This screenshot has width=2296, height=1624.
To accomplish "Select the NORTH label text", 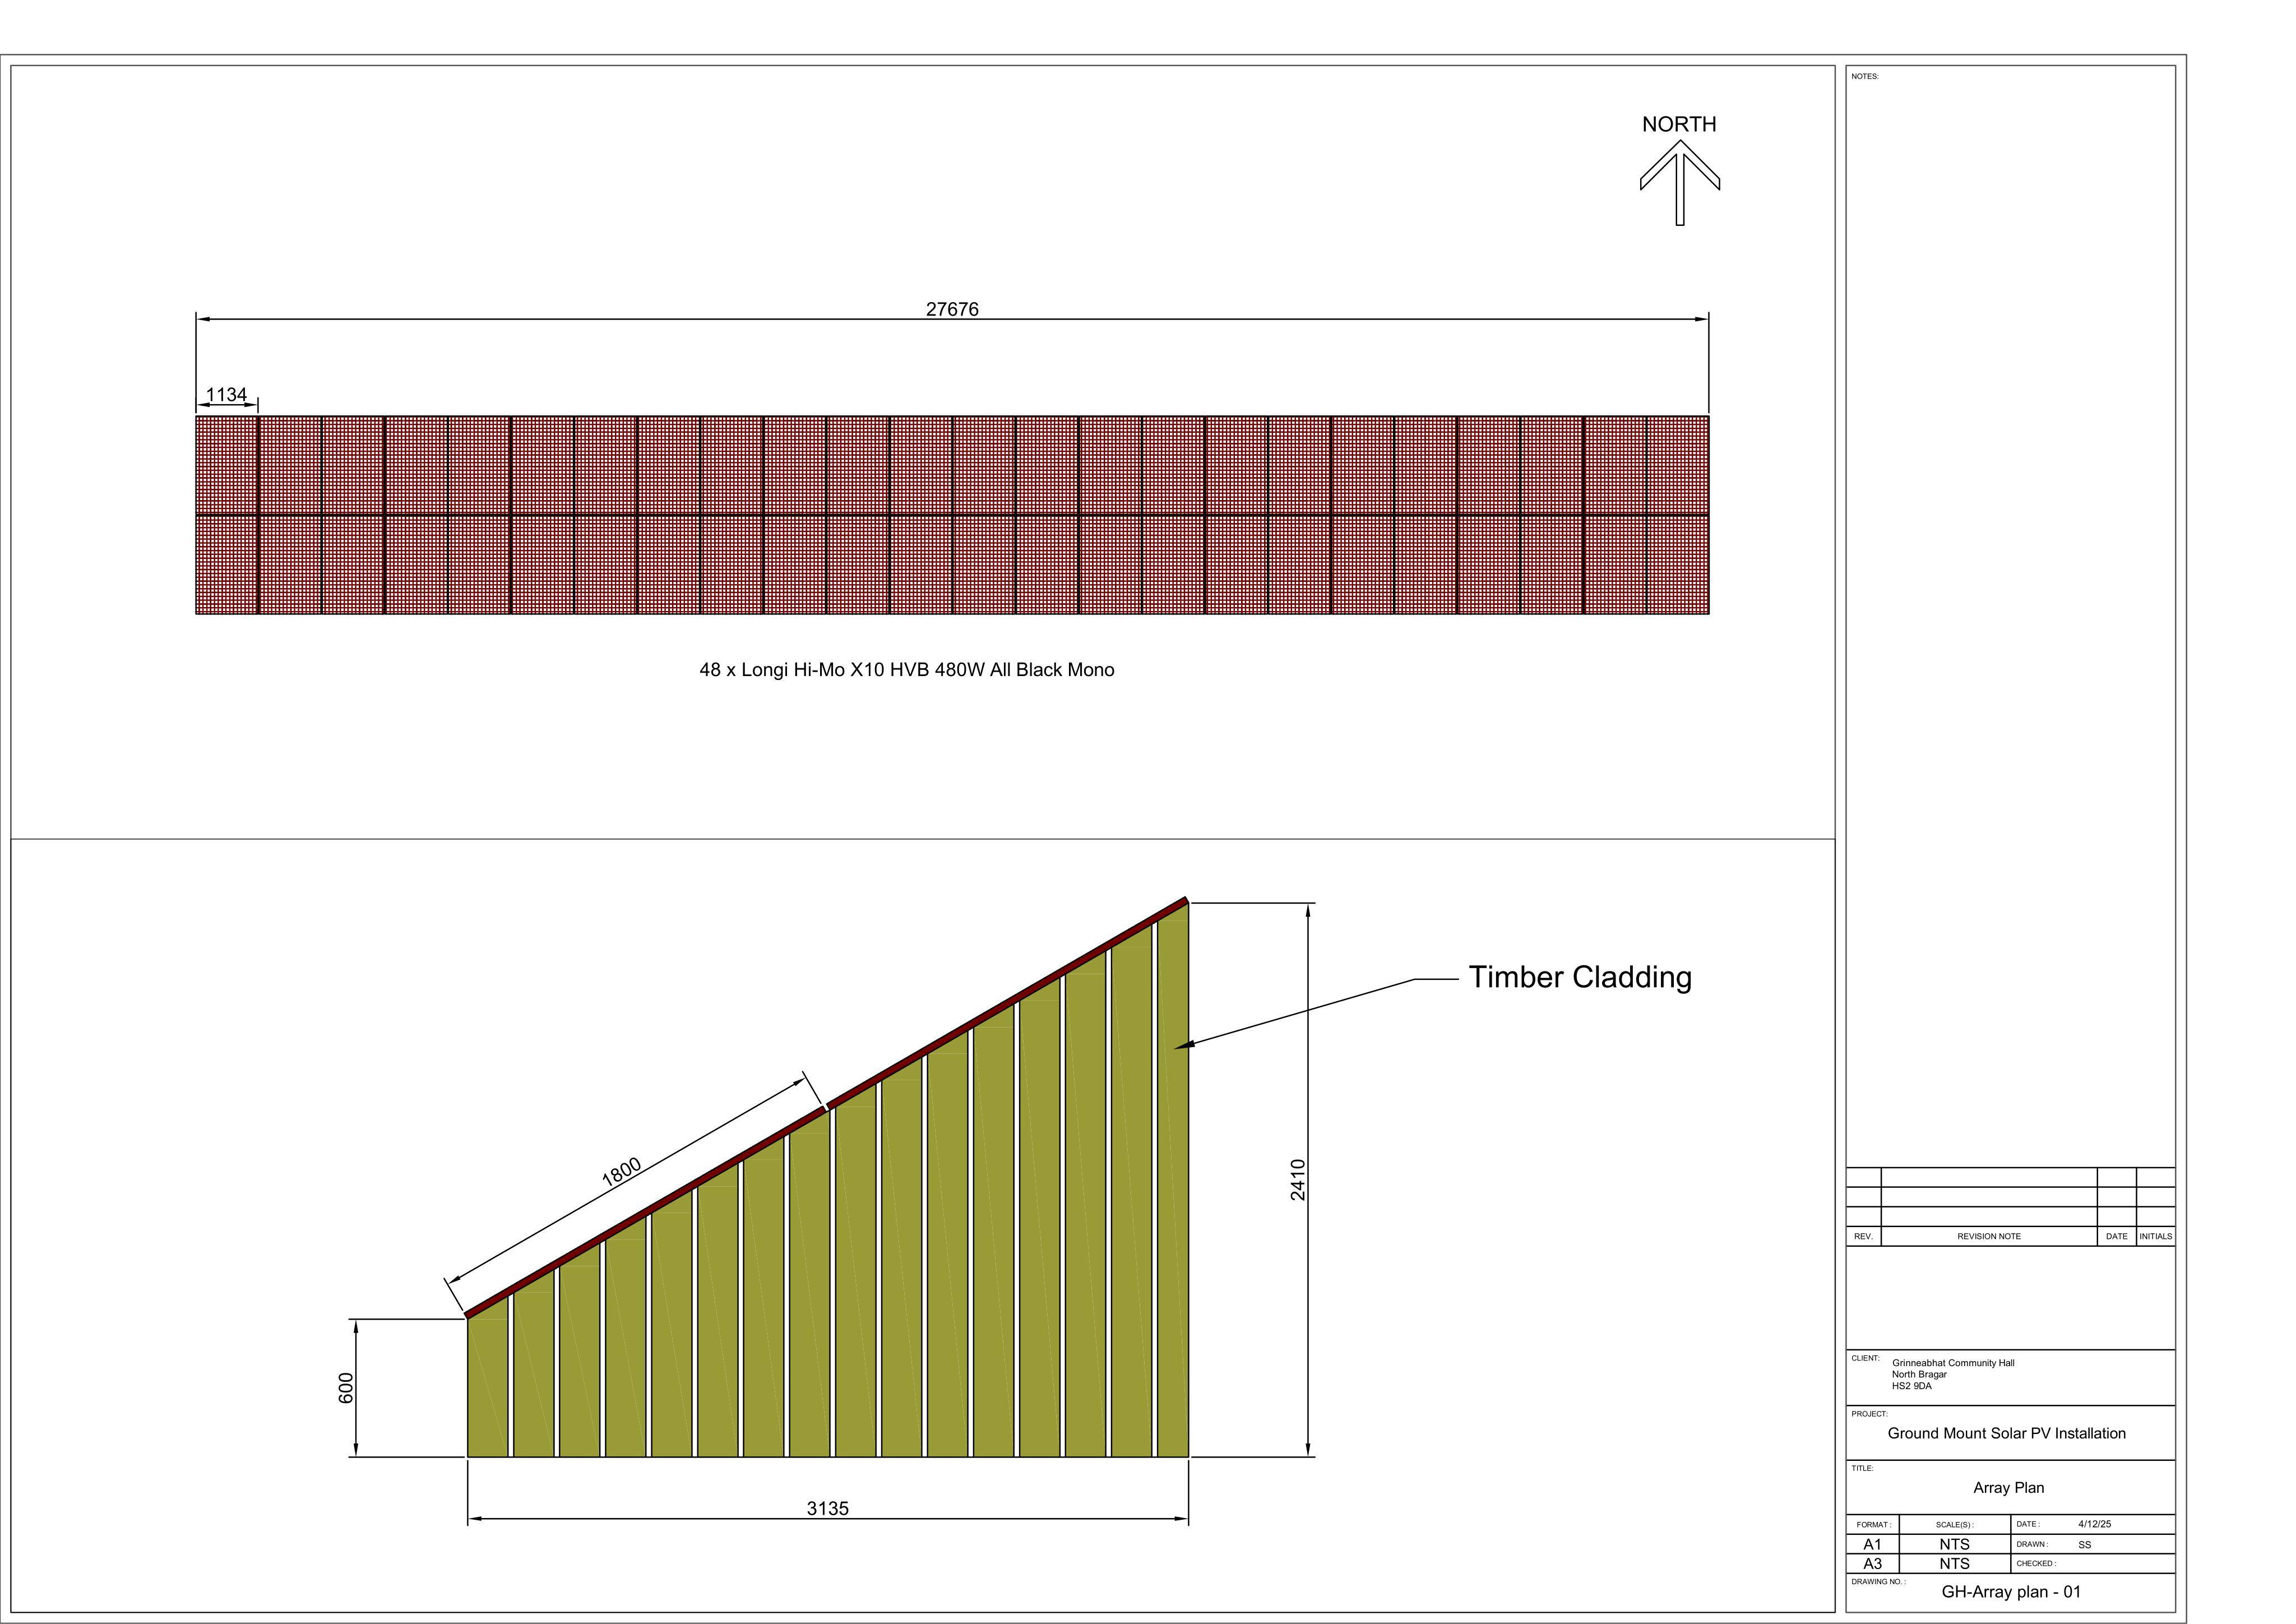I will coord(1679,124).
